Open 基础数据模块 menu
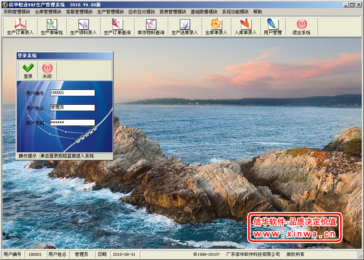This screenshot has width=364, height=260. 204,12
